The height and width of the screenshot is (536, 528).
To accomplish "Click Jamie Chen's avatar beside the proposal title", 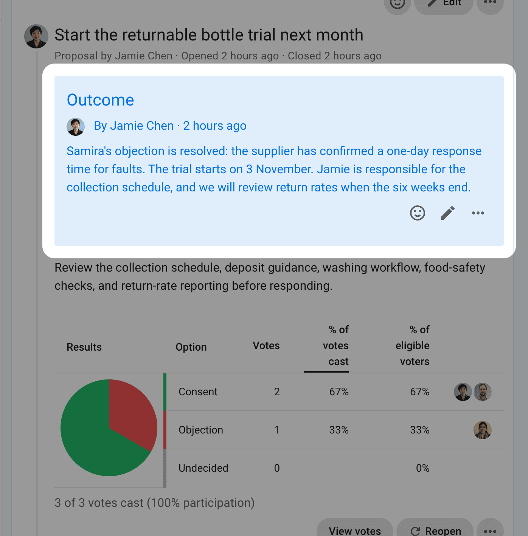I will coord(36,36).
